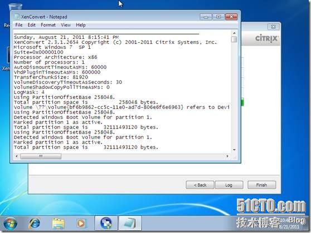
Task: Click the 'VolumeShadowCopyPollTimeAsMs: 0' line
Action: 61,87
